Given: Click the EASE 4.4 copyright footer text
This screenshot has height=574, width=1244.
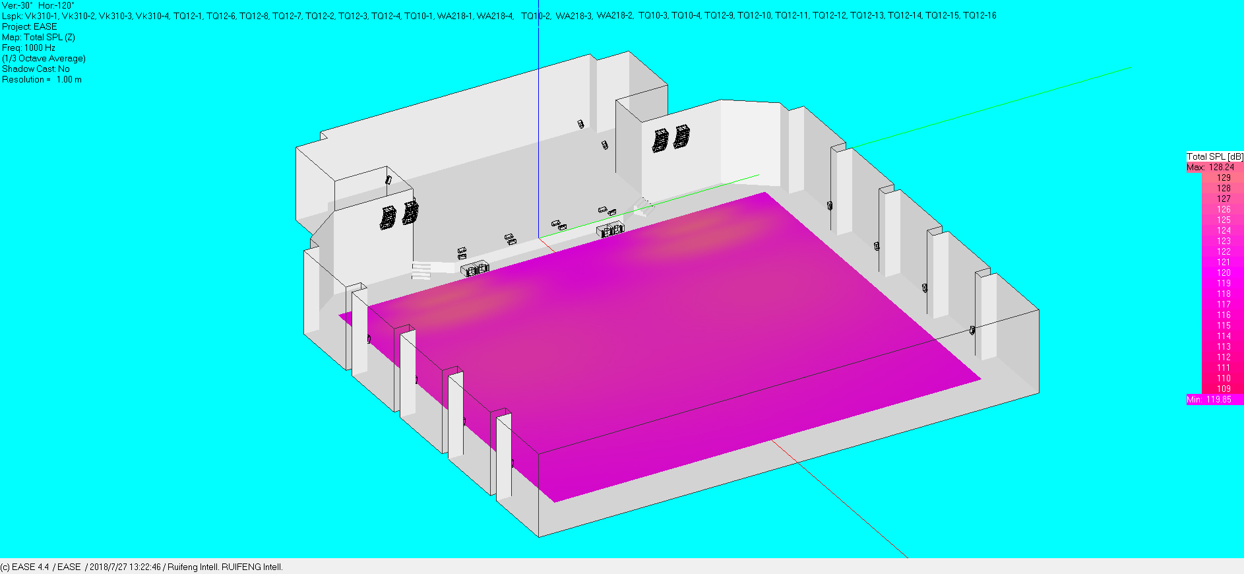Looking at the screenshot, I should coord(141,567).
